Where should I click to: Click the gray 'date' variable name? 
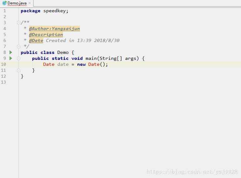tap(63, 65)
